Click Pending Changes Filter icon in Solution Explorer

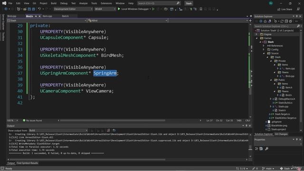coord(275,21)
